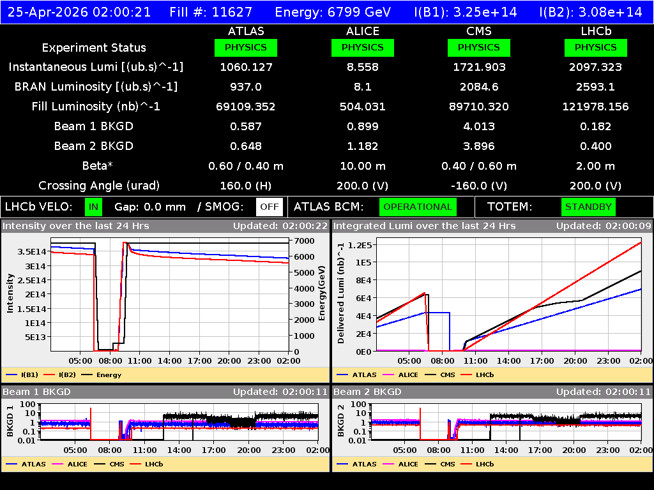Click LHCb legend in Integrated Lumi chart
Viewport: 654px width, 490px height.
[x=477, y=375]
